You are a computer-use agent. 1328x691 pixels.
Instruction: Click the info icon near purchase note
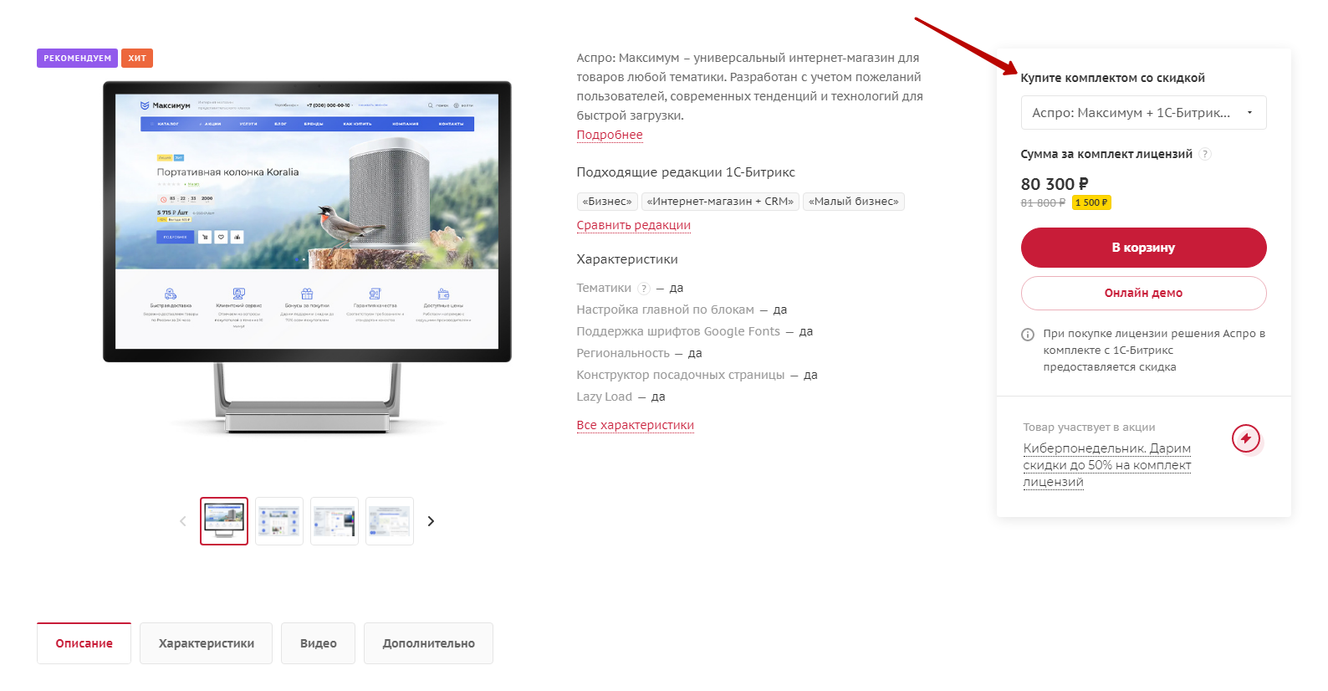click(1028, 335)
